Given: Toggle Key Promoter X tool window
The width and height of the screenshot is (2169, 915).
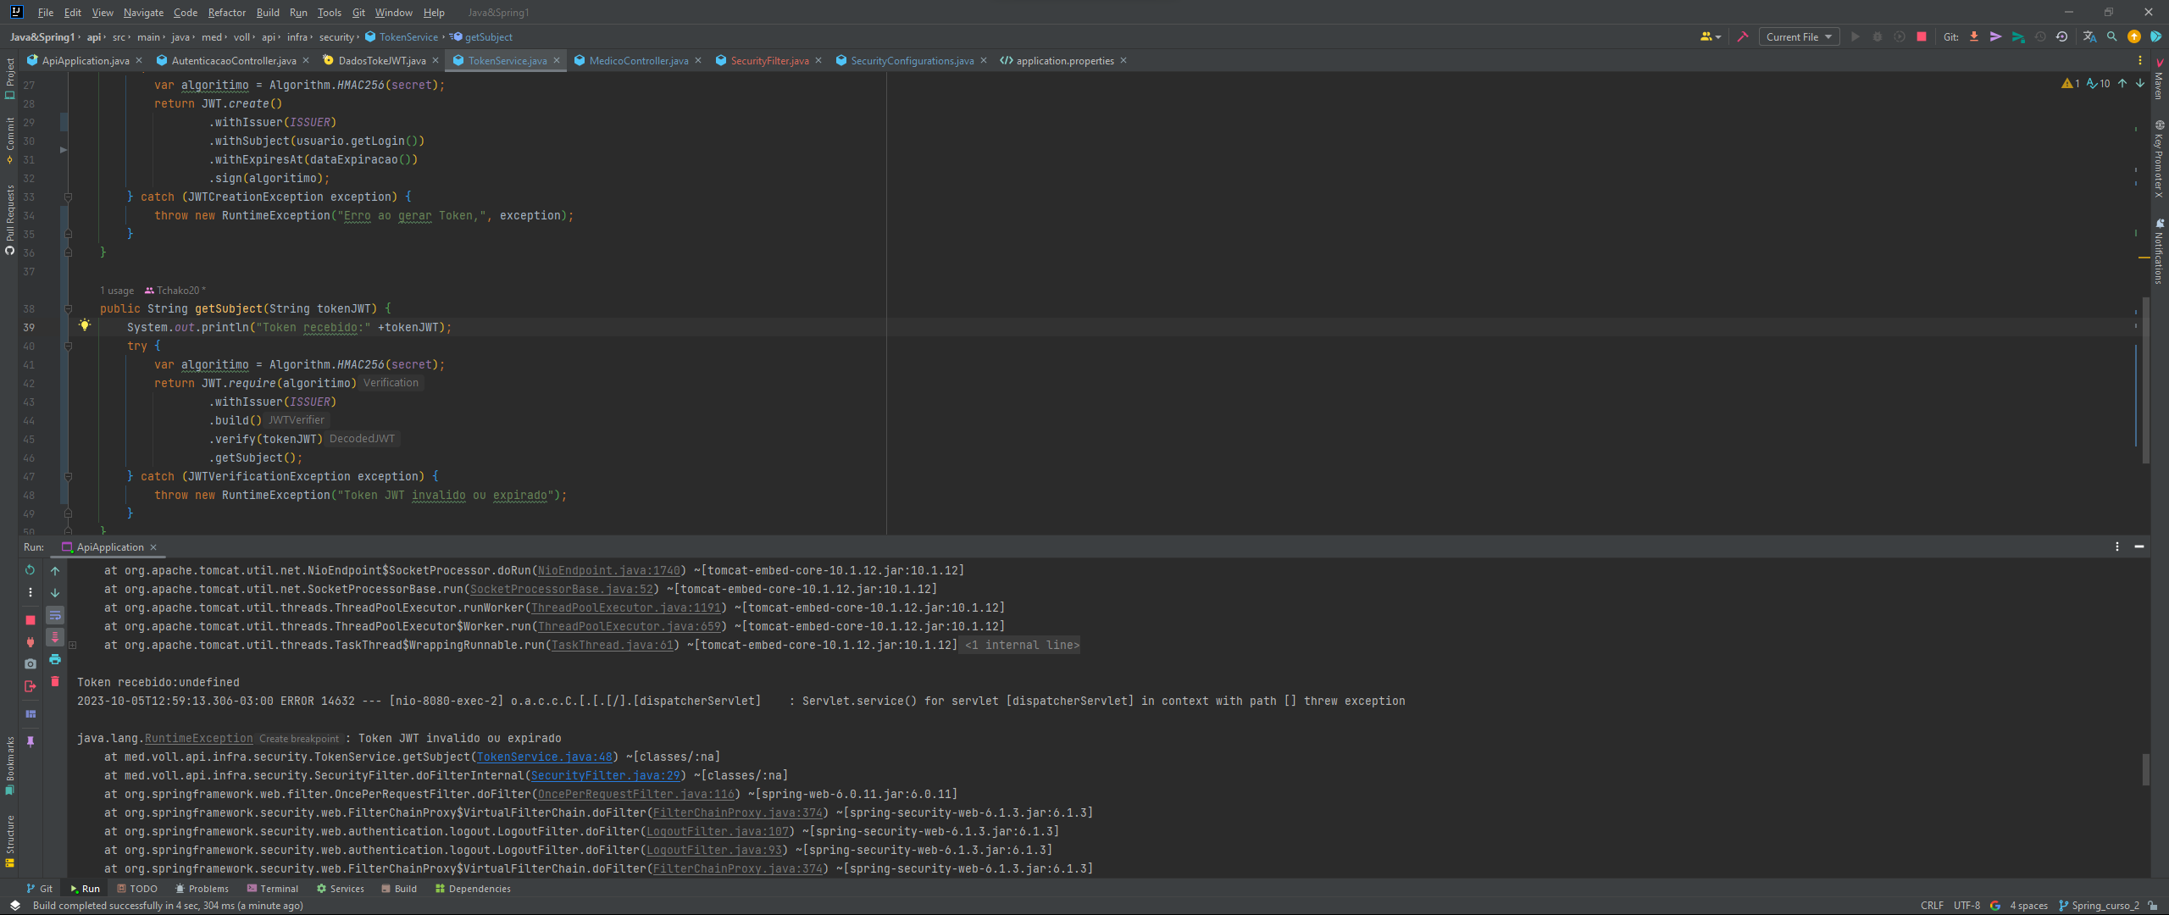Looking at the screenshot, I should coord(2159,159).
